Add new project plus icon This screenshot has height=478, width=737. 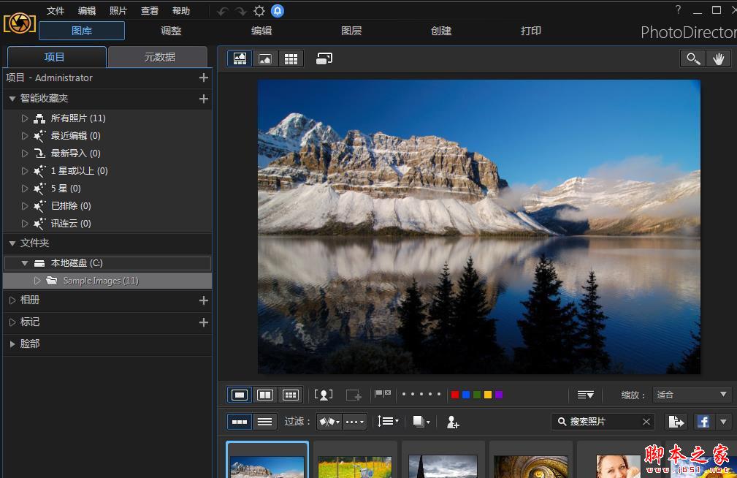pos(204,77)
